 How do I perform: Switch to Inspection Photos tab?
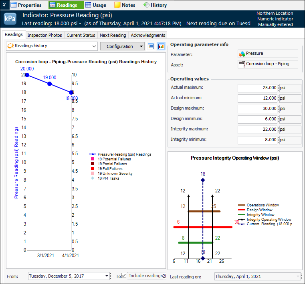coord(44,35)
